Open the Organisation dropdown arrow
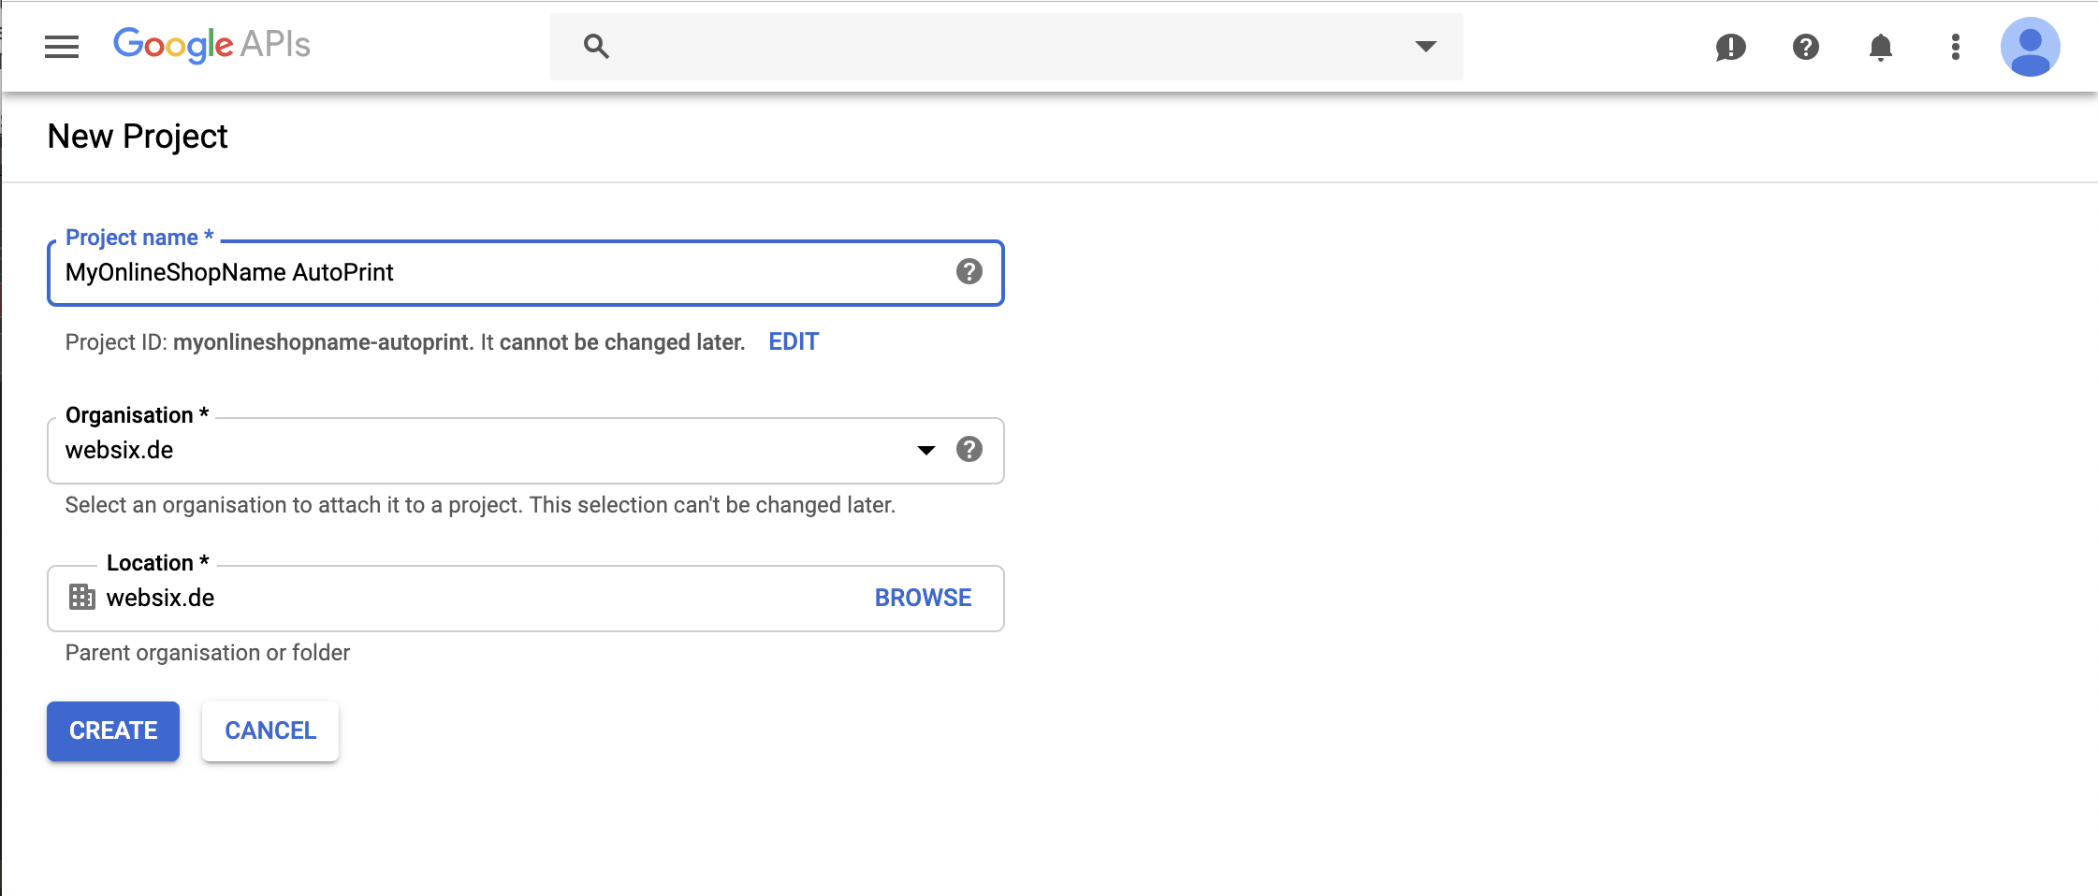The width and height of the screenshot is (2098, 896). (925, 450)
